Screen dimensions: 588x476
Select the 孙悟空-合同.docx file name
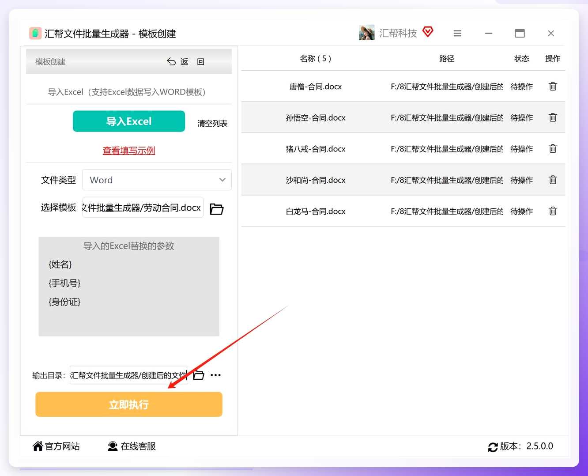(x=316, y=118)
